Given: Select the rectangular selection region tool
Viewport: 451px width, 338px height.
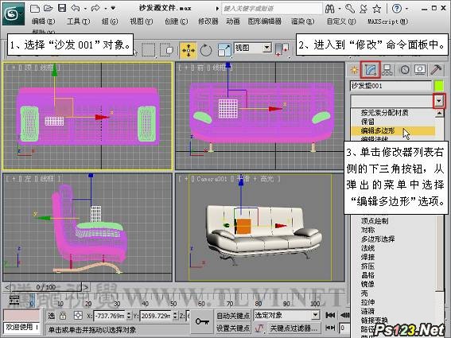Looking at the screenshot, I should point(149,50).
